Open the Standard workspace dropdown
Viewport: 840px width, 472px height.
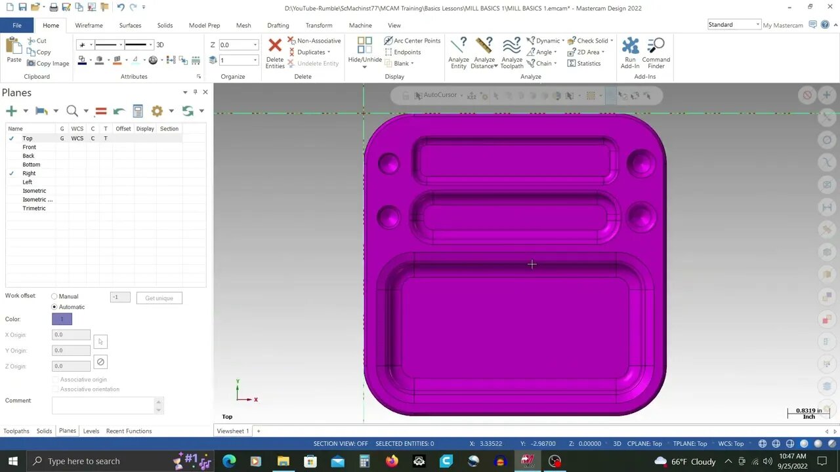(x=757, y=25)
